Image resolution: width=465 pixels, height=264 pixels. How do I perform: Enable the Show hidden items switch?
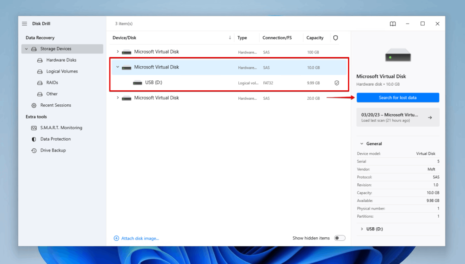tap(339, 238)
